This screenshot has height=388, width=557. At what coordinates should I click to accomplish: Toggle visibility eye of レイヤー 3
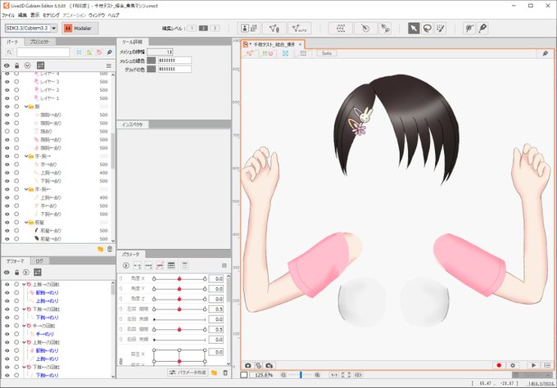7,82
